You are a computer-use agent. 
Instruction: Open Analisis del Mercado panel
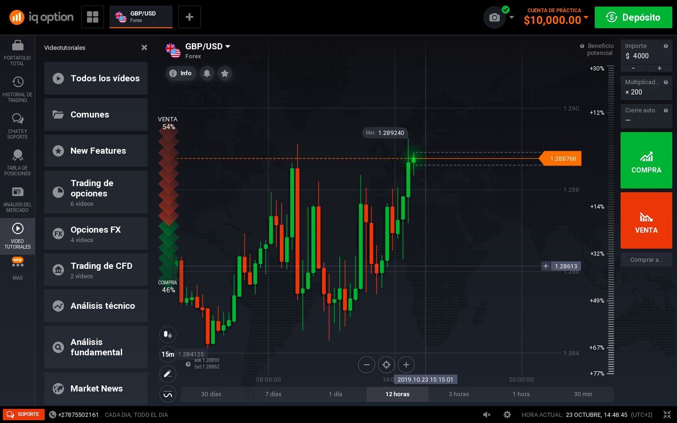[x=17, y=199]
